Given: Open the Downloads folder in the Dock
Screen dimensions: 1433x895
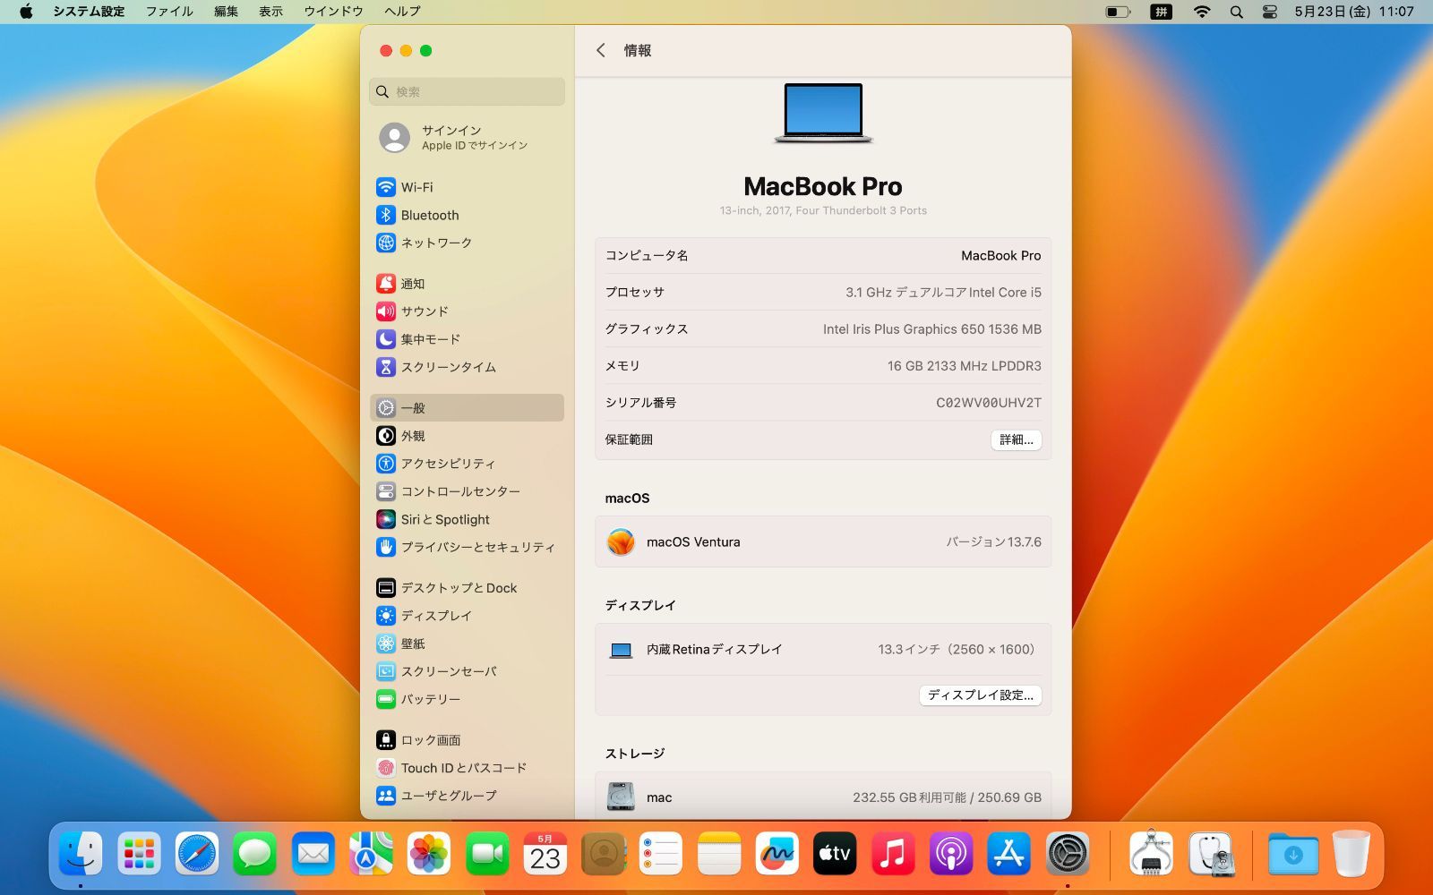Looking at the screenshot, I should [1293, 854].
